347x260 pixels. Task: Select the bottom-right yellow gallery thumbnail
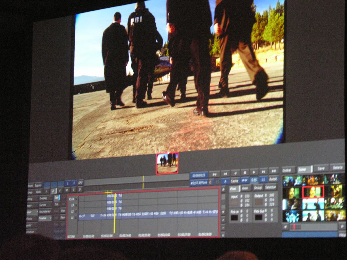coord(335,215)
